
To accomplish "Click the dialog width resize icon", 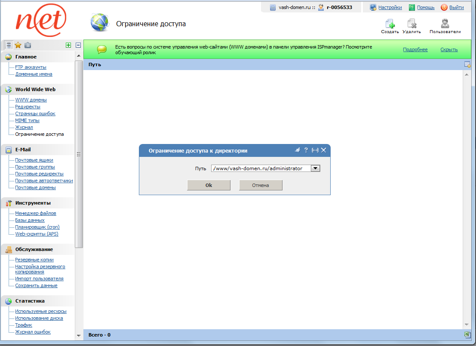I will [x=315, y=150].
